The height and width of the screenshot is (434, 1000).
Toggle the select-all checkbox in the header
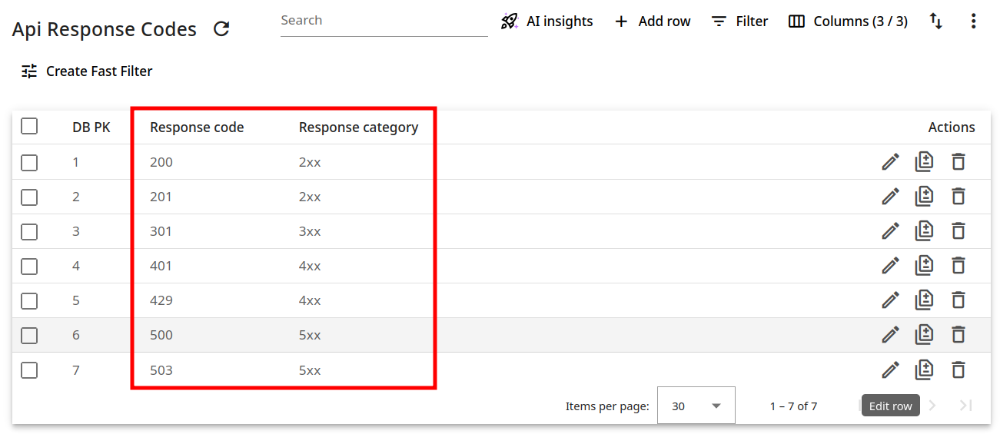[x=29, y=126]
